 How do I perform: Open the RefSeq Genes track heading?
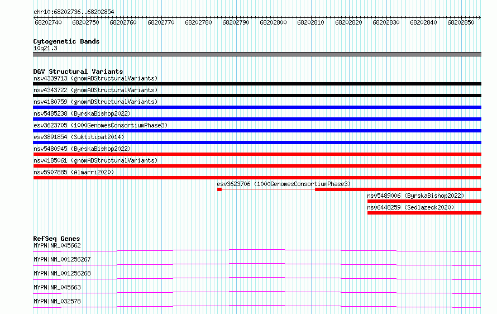[x=56, y=239]
